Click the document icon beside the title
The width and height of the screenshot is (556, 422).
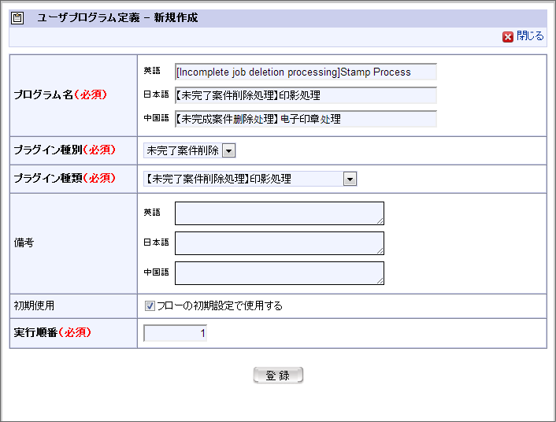point(17,17)
